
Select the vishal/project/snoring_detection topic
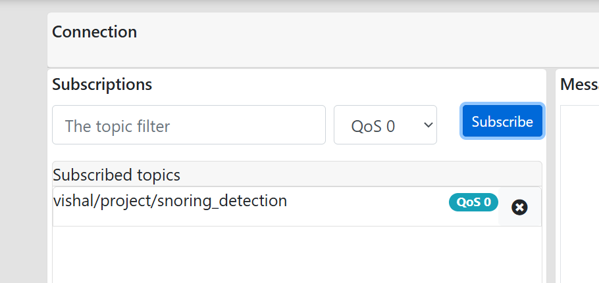click(x=170, y=201)
